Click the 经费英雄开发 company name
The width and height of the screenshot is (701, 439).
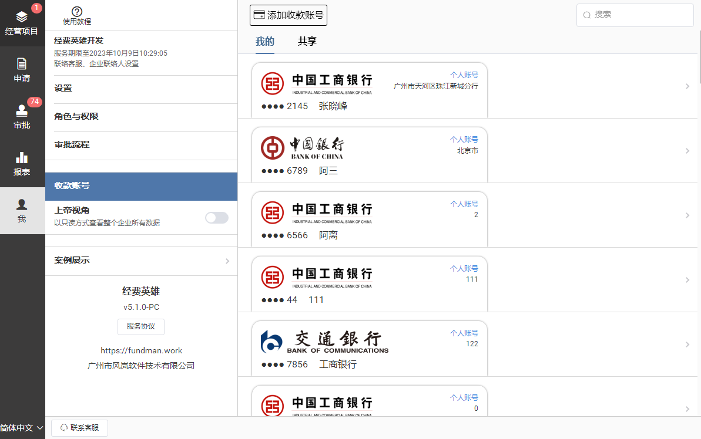79,40
